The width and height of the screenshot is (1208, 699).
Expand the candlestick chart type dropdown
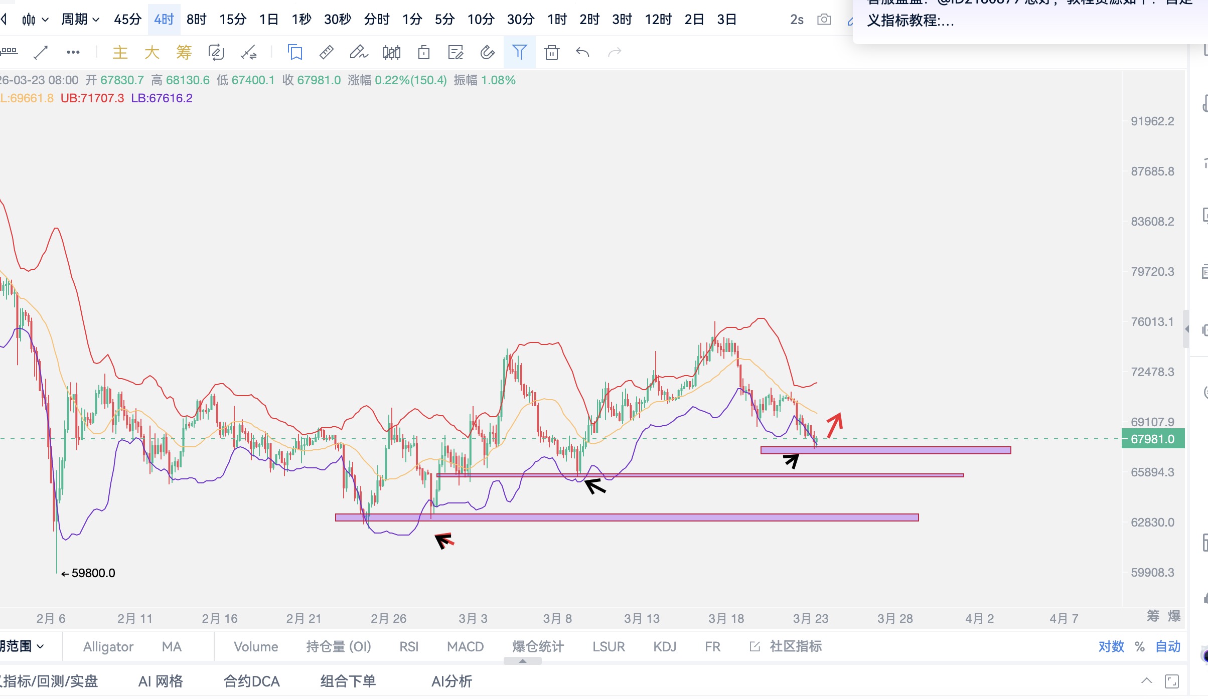(35, 20)
